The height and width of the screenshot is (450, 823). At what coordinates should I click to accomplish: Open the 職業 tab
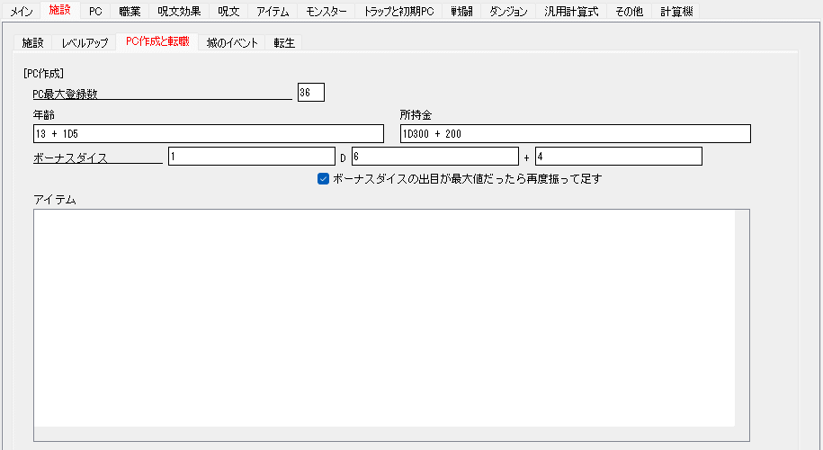(130, 12)
